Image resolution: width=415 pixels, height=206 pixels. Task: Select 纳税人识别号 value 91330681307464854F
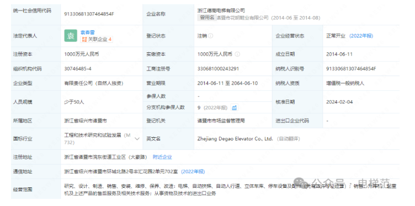coord(351,69)
